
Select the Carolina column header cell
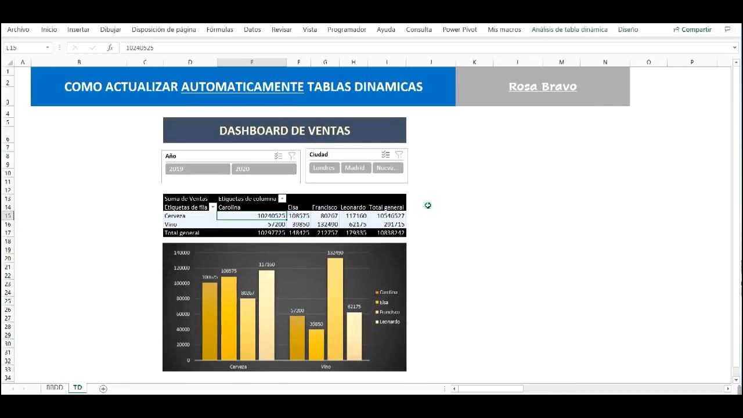click(x=251, y=207)
